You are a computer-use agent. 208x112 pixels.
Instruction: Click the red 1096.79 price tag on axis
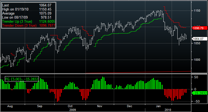pyautogui.click(x=199, y=28)
